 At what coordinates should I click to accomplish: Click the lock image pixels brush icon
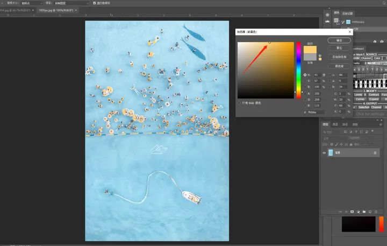click(x=336, y=144)
